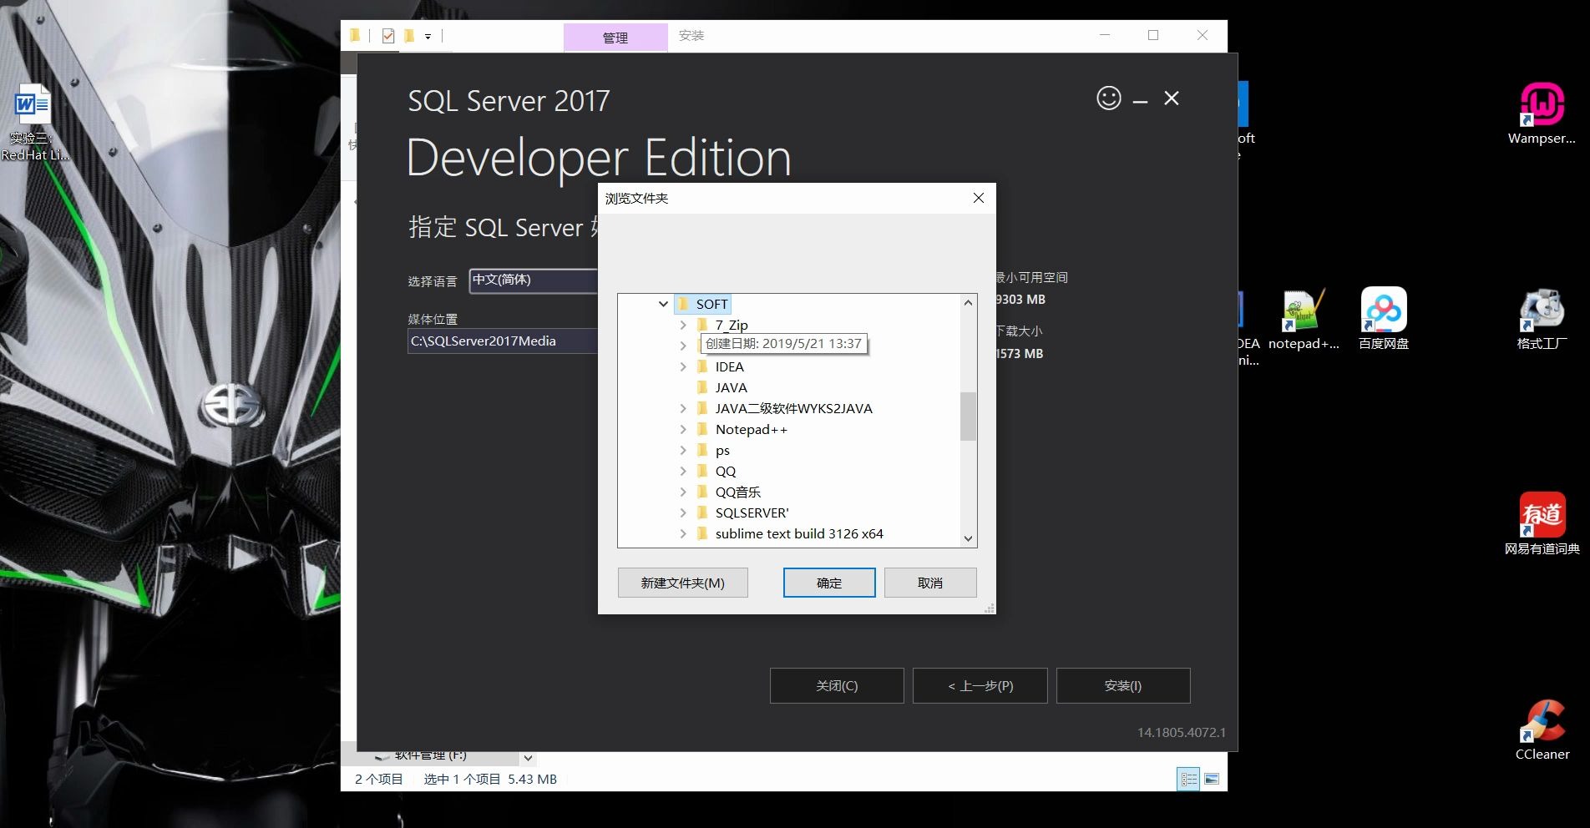The width and height of the screenshot is (1590, 828).
Task: Select the ps folder in tree
Action: click(722, 450)
